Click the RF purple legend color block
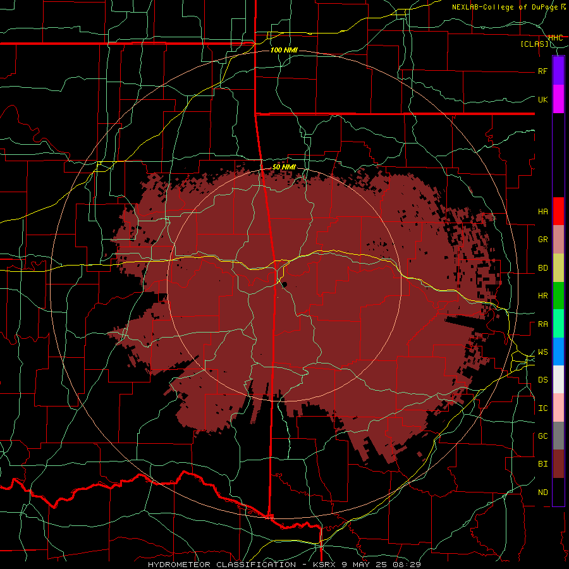This screenshot has height=569, width=569. (x=558, y=70)
